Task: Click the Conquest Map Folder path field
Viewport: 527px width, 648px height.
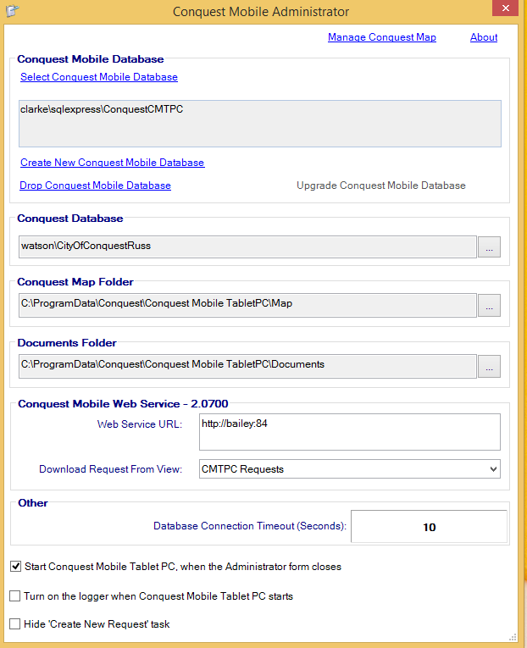Action: pos(247,306)
